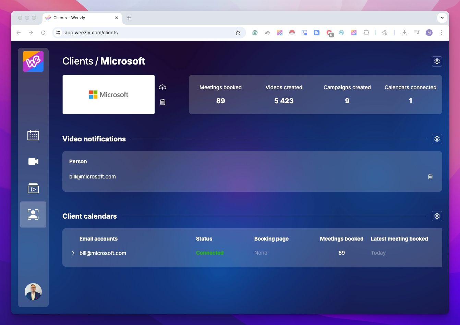Click the Latest meeting booked Today value
The image size is (460, 325).
pyautogui.click(x=378, y=253)
